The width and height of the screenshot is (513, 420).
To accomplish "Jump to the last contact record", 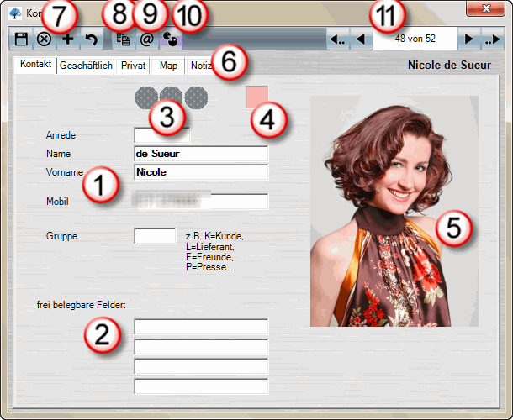I will click(493, 39).
